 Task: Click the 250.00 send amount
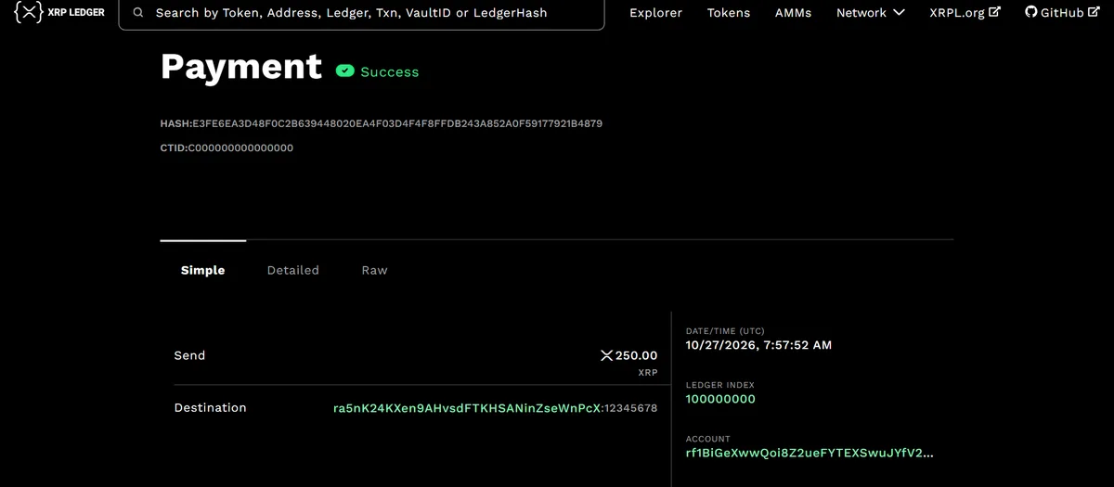(x=636, y=355)
